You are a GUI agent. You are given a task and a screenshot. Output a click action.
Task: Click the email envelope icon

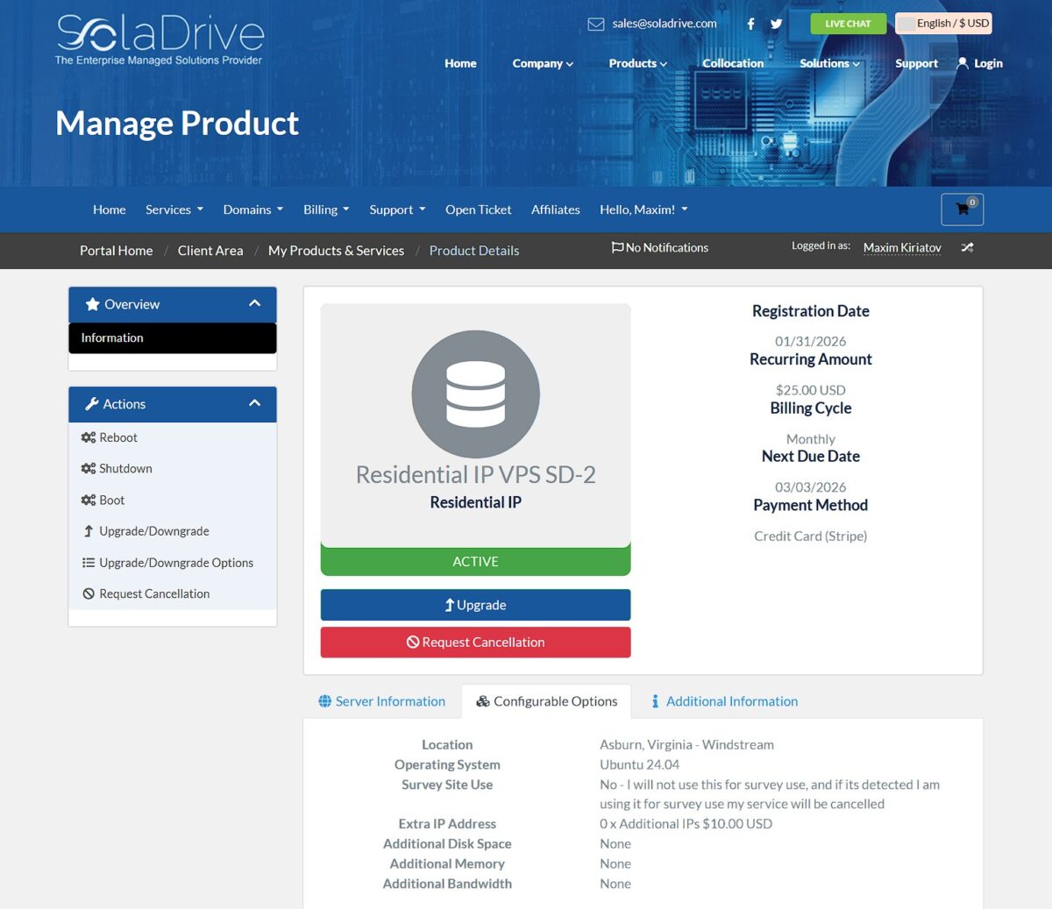[x=596, y=24]
